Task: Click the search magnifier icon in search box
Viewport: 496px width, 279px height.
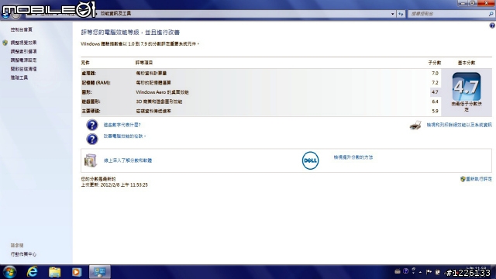Action: [x=491, y=14]
